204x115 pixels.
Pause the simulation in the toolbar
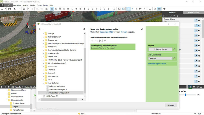coord(128,9)
